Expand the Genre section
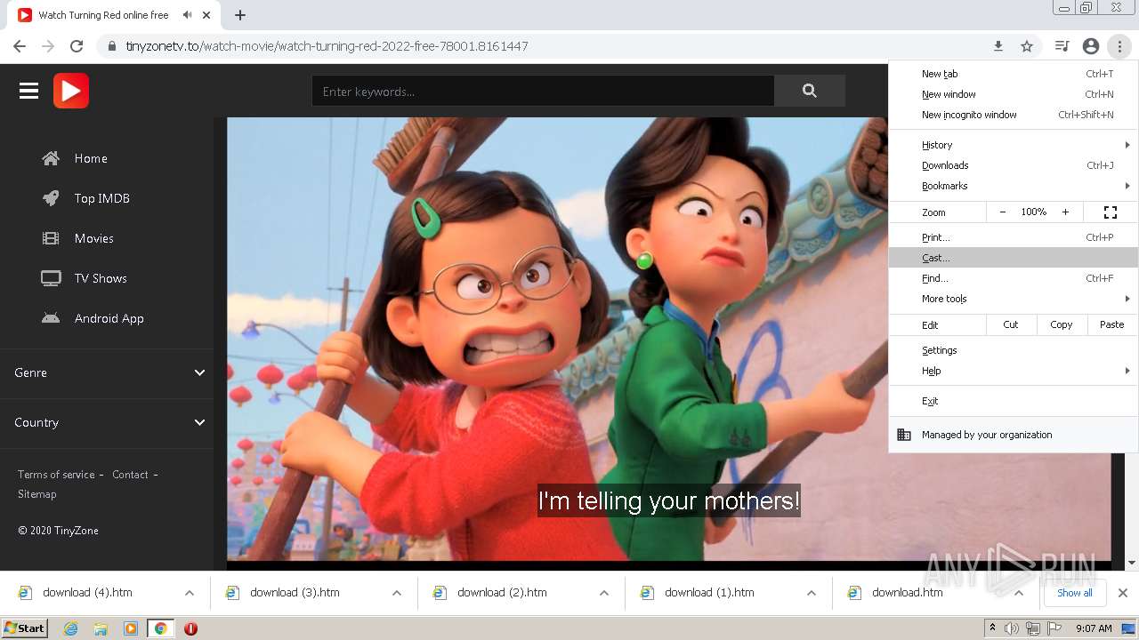Screen dimensions: 1139x640 click(x=107, y=372)
